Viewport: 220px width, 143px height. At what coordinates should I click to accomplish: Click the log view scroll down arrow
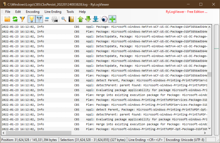point(209,129)
